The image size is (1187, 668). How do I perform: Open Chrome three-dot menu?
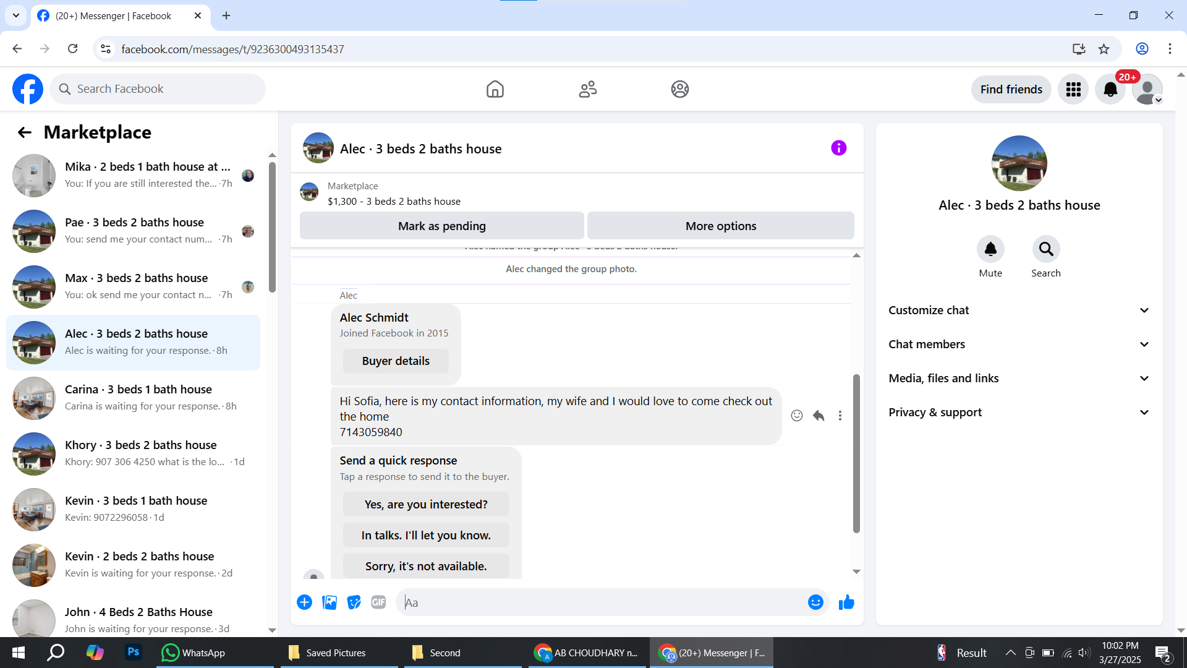[x=1170, y=49]
